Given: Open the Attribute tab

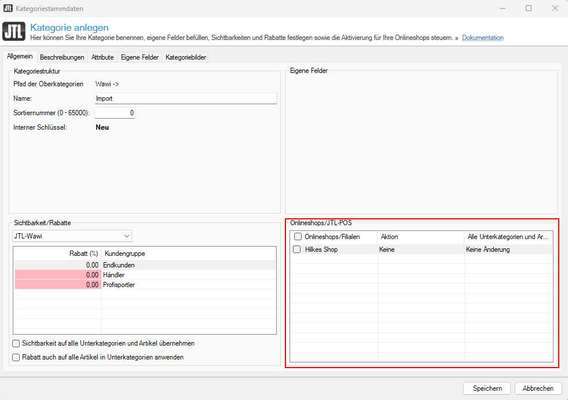Looking at the screenshot, I should pos(102,57).
